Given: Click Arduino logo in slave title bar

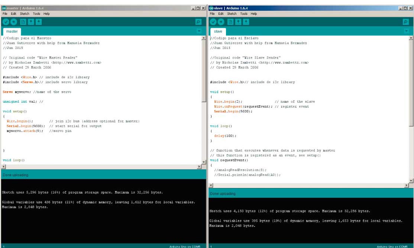Looking at the screenshot, I should (211, 8).
